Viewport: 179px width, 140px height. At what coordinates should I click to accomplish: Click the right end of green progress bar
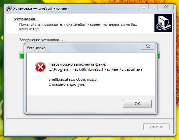(x=158, y=55)
